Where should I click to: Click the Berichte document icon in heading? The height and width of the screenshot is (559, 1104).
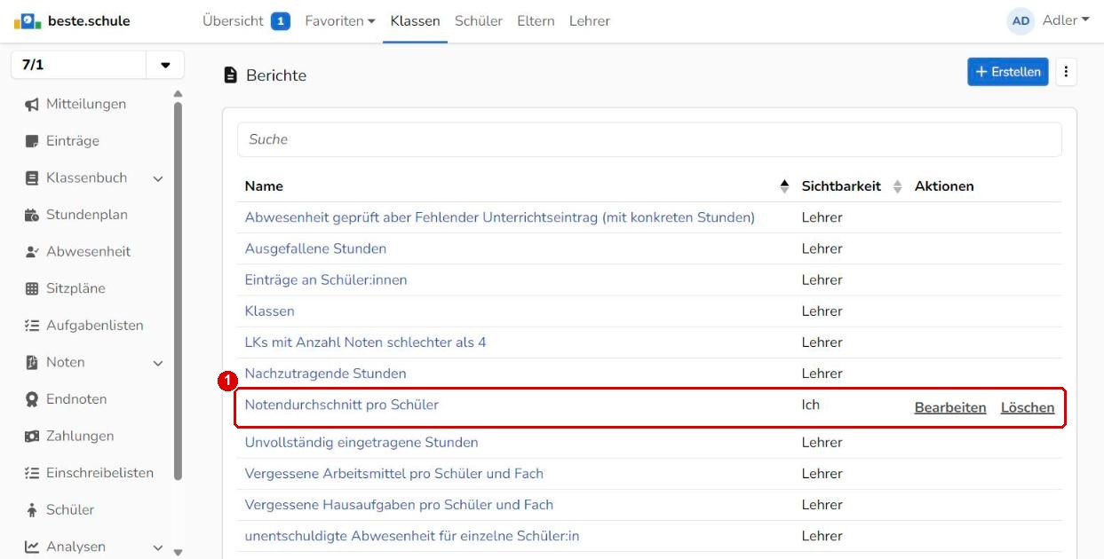[231, 75]
